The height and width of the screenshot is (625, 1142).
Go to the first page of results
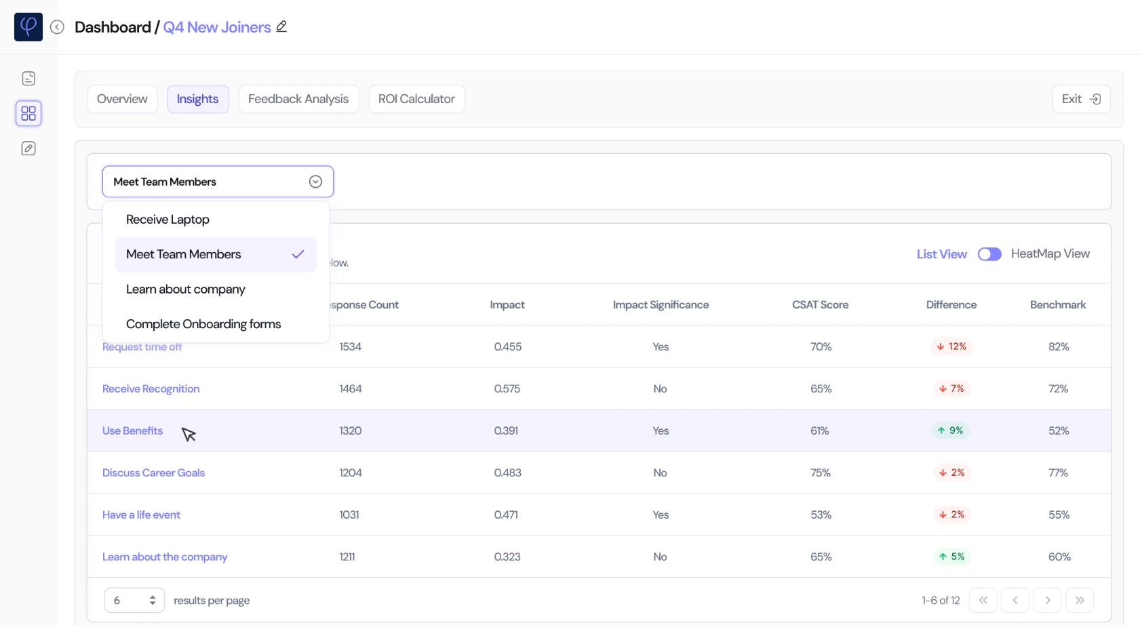pyautogui.click(x=983, y=600)
